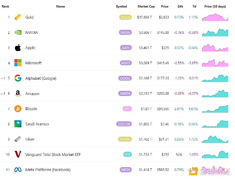This screenshot has width=235, height=180.
Task: Click Gold's 30-day price chart
Action: pyautogui.click(x=215, y=17)
